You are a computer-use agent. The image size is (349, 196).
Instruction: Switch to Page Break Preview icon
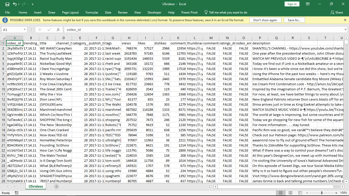300,193
